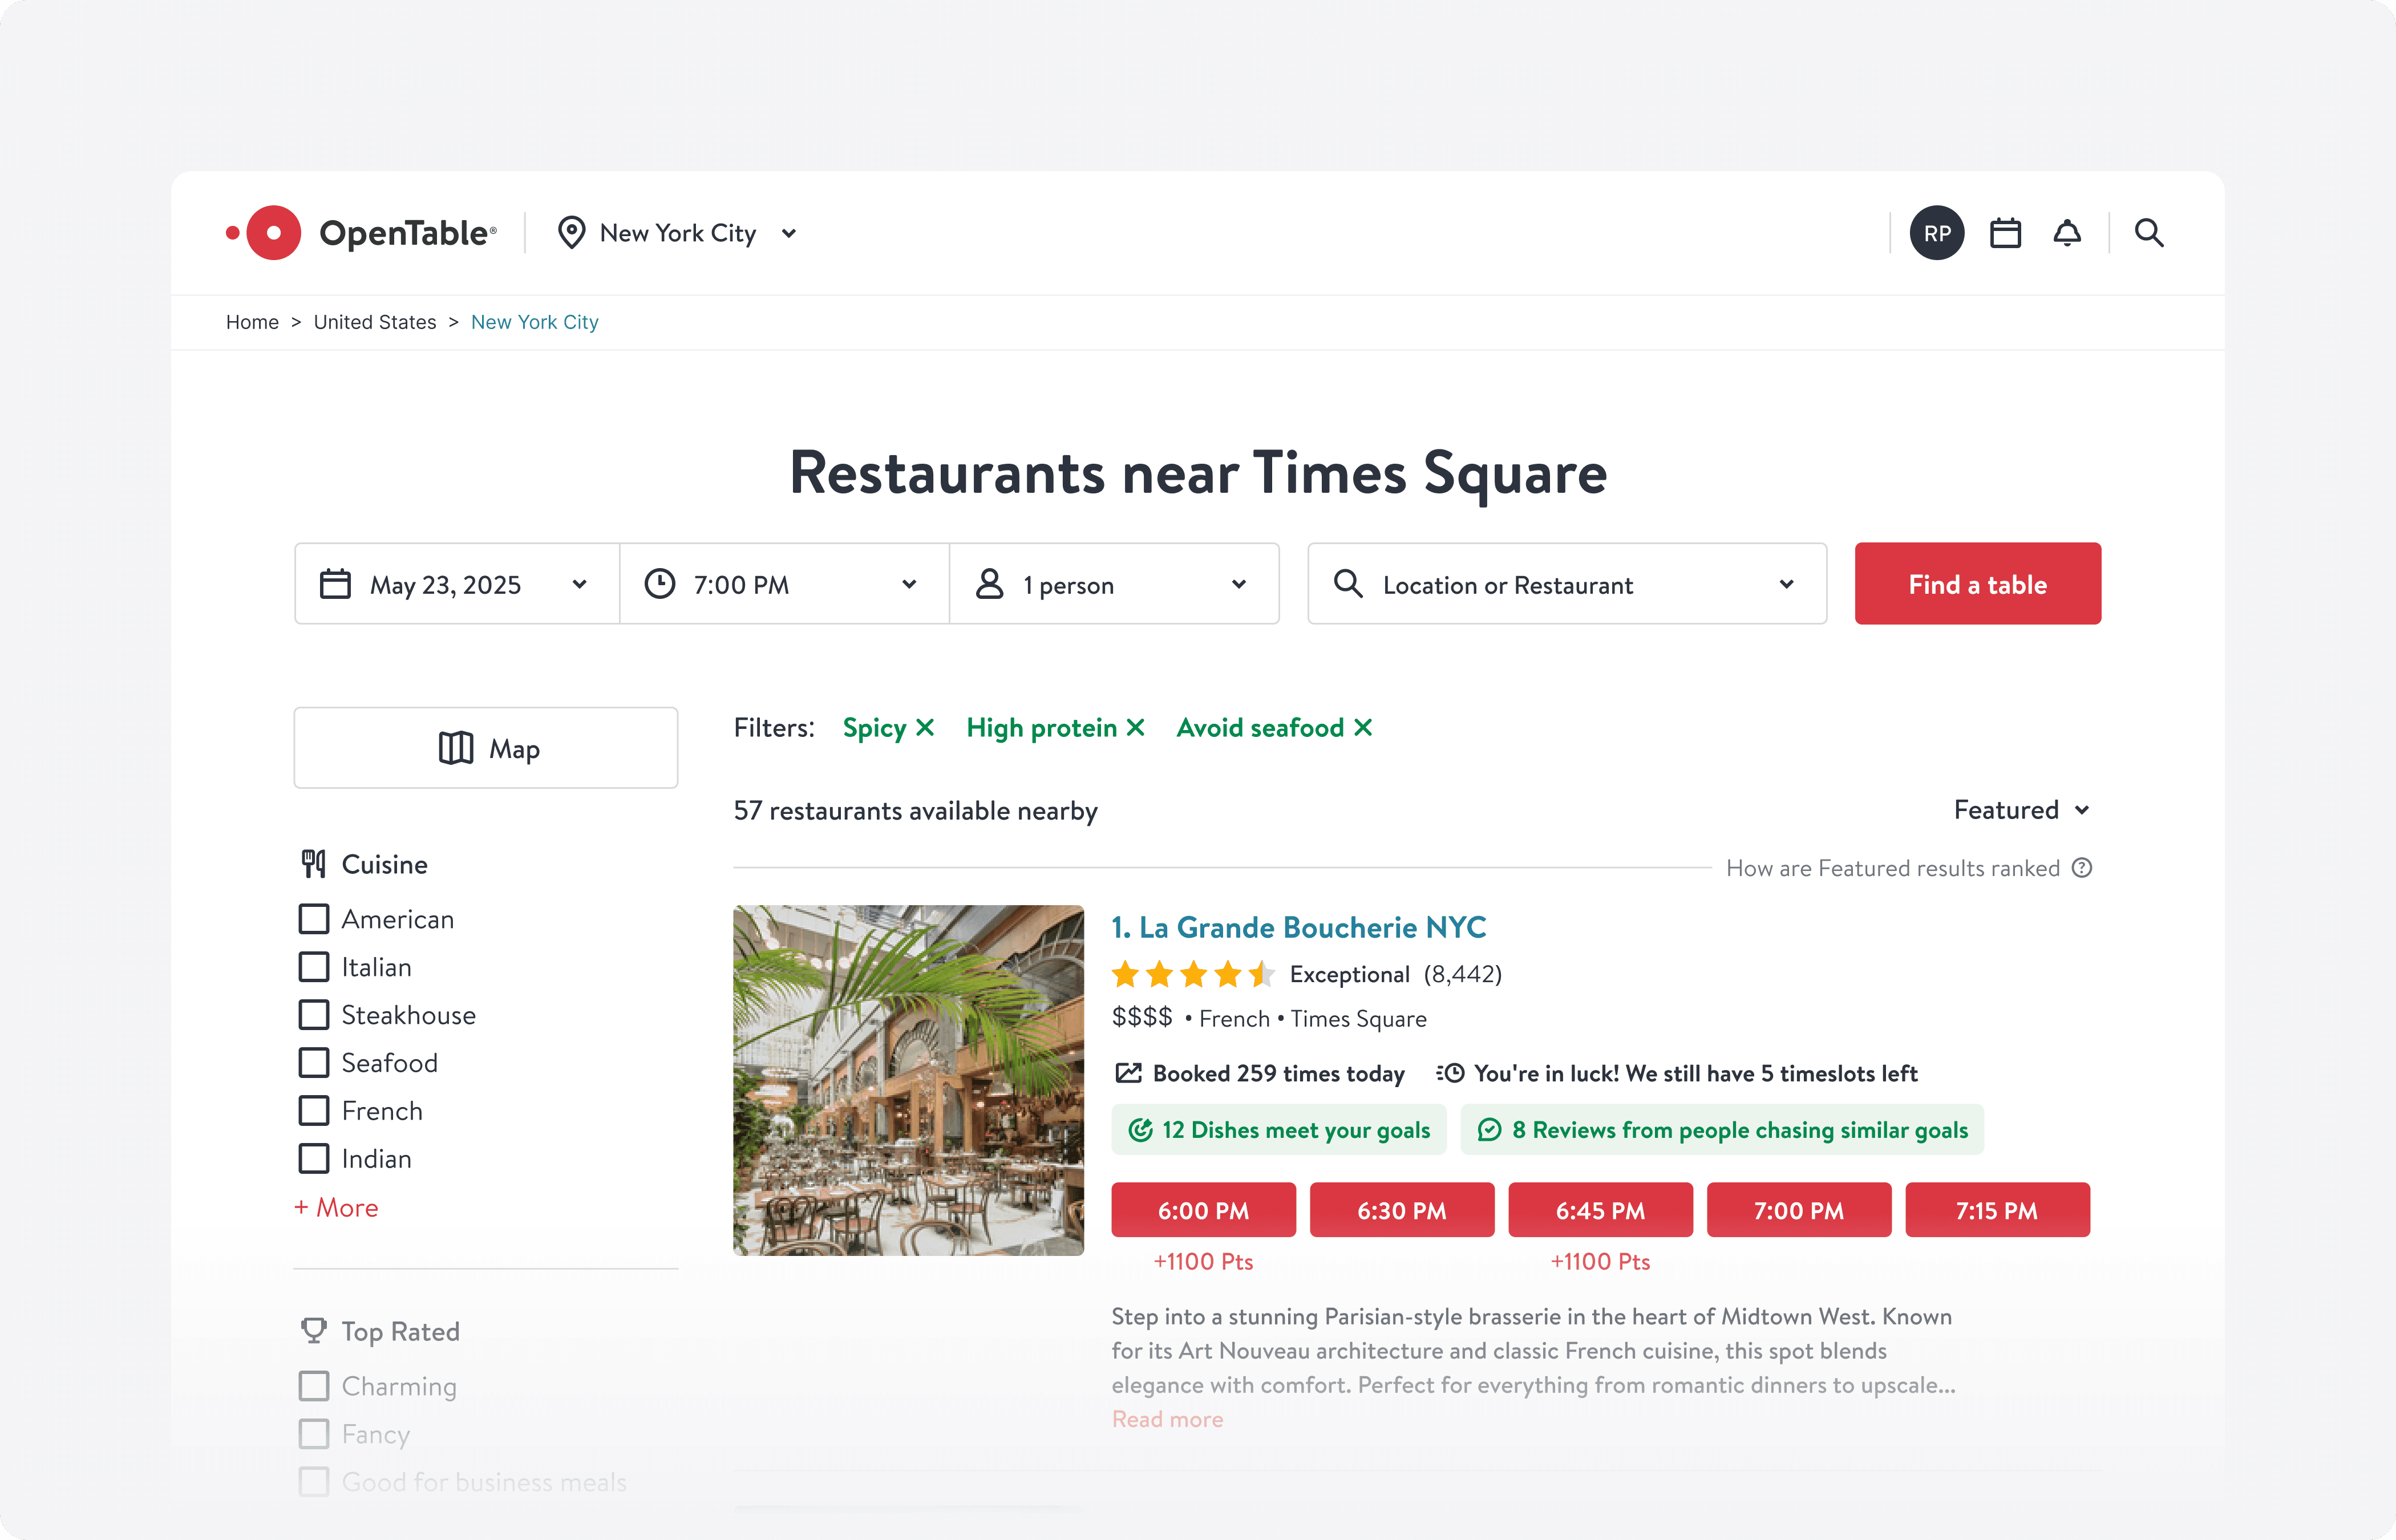Click the search magnifier icon in header
This screenshot has height=1540, width=2396.
point(2149,233)
